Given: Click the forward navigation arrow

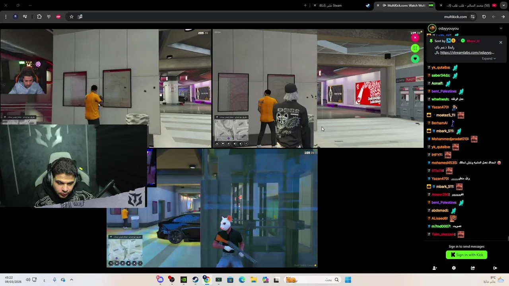Looking at the screenshot, I should pos(503,17).
